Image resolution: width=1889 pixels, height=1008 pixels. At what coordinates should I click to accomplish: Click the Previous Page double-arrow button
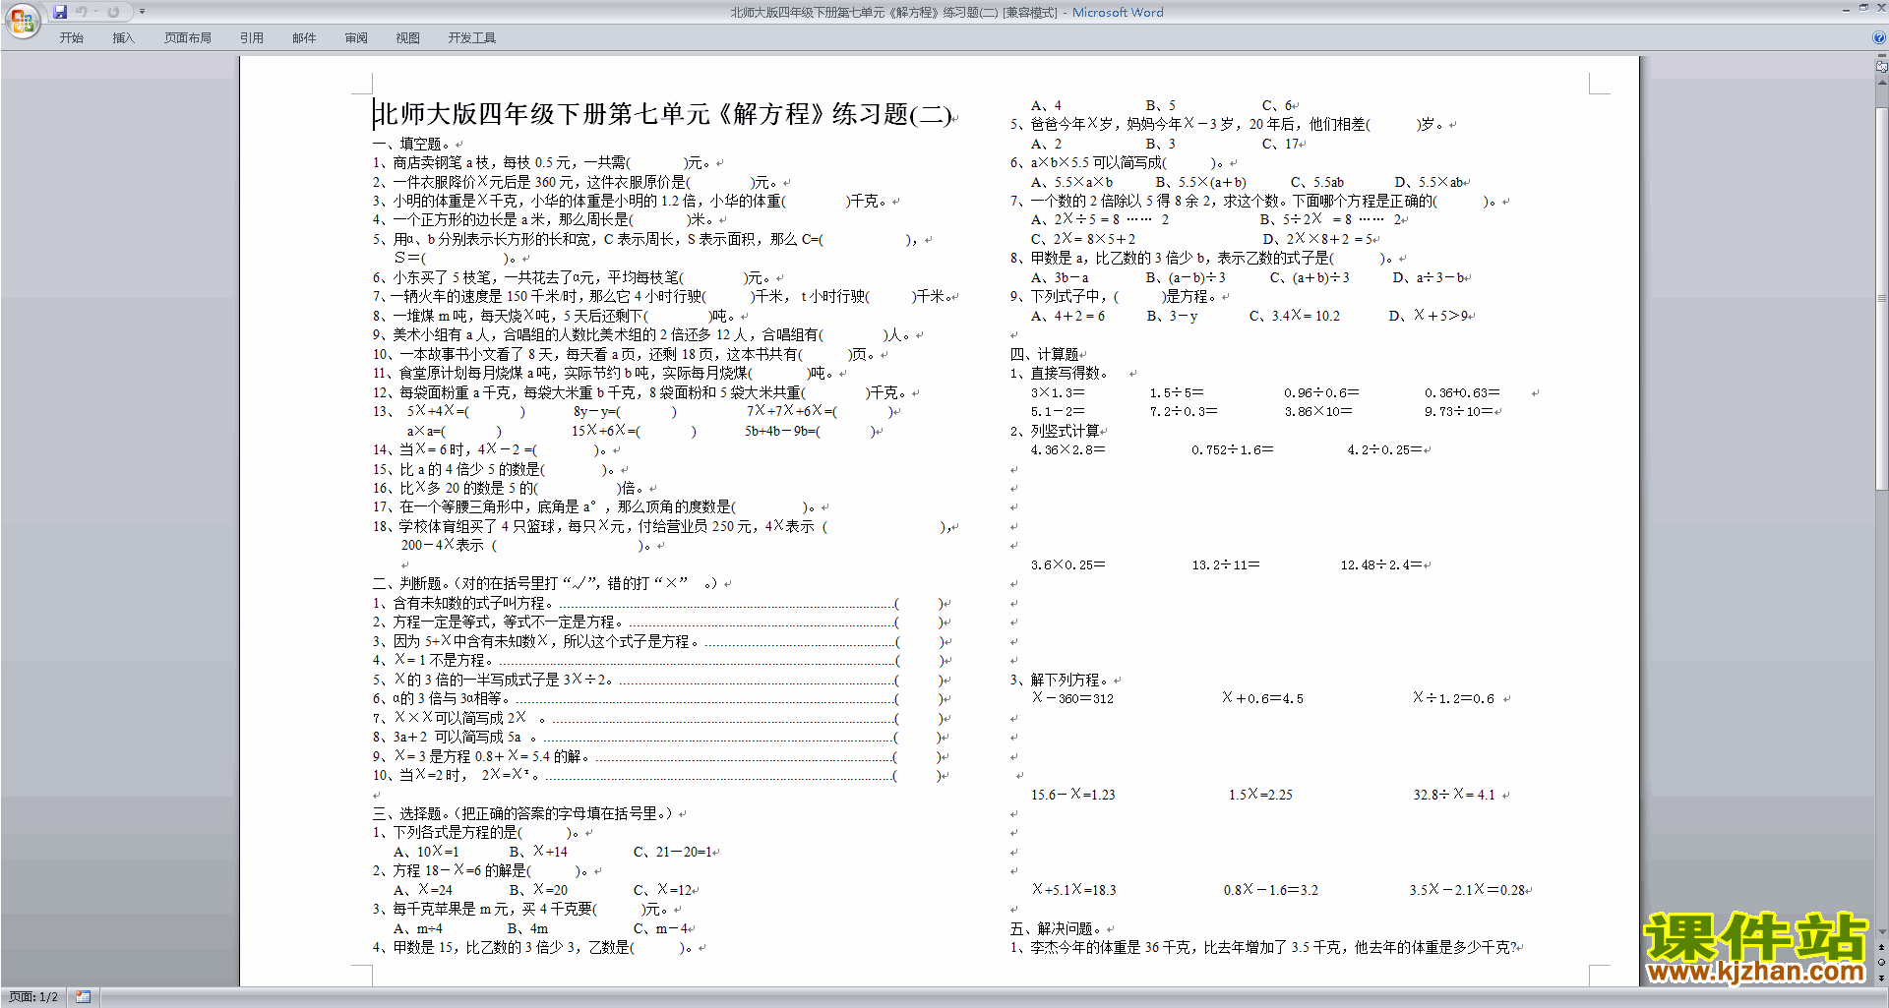point(1882,947)
